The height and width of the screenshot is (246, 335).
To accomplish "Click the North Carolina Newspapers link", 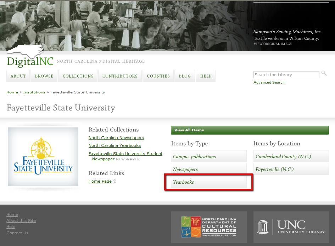I will (116, 138).
